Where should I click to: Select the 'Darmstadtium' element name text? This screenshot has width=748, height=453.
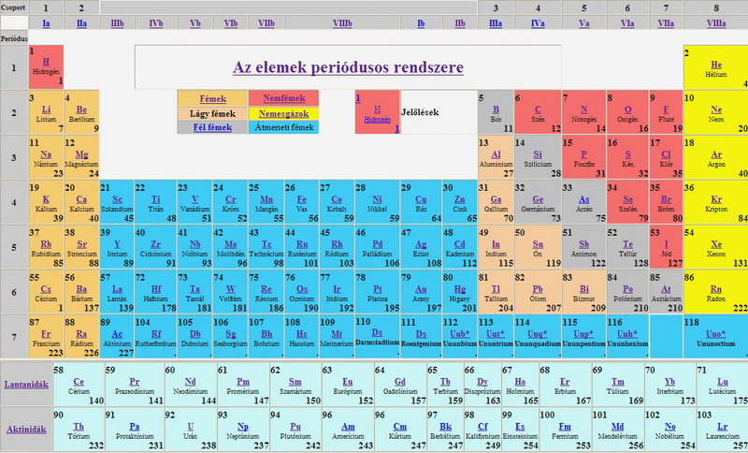(378, 343)
